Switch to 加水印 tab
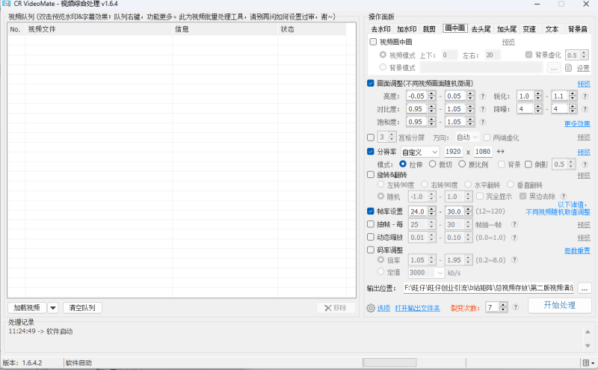Viewport: 598px width, 370px height. click(x=407, y=29)
